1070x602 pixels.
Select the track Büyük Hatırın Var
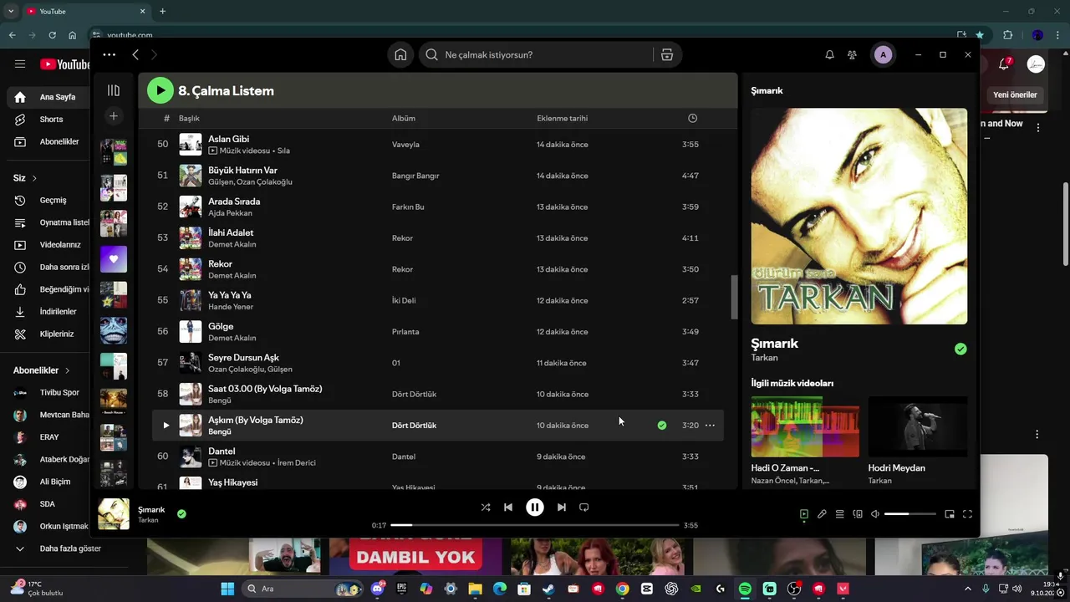coord(242,170)
